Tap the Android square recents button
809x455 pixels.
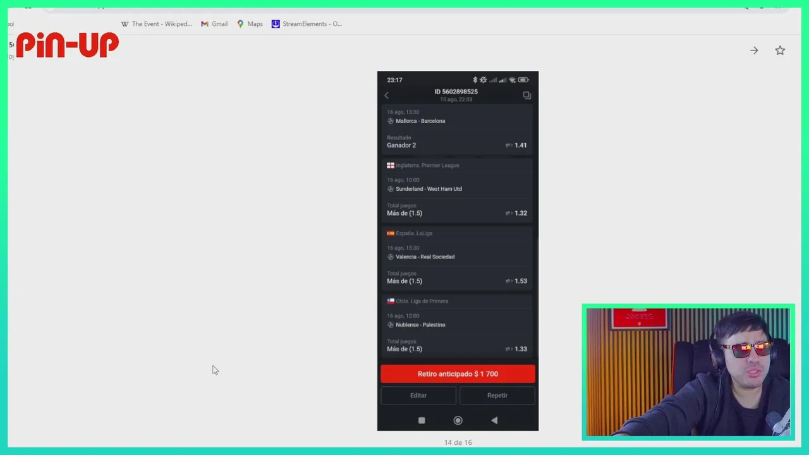(x=422, y=421)
